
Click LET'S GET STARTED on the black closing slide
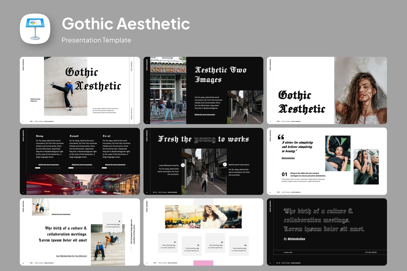click(370, 252)
